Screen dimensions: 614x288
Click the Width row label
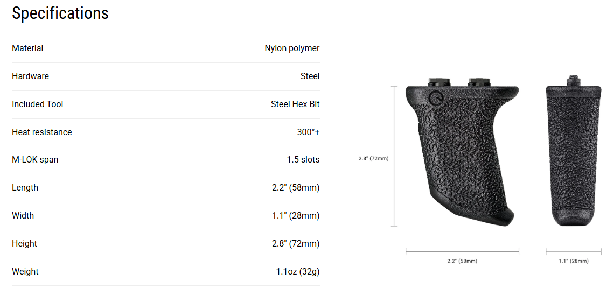coord(23,216)
